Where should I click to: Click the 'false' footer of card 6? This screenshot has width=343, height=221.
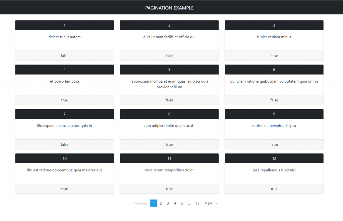tap(274, 100)
